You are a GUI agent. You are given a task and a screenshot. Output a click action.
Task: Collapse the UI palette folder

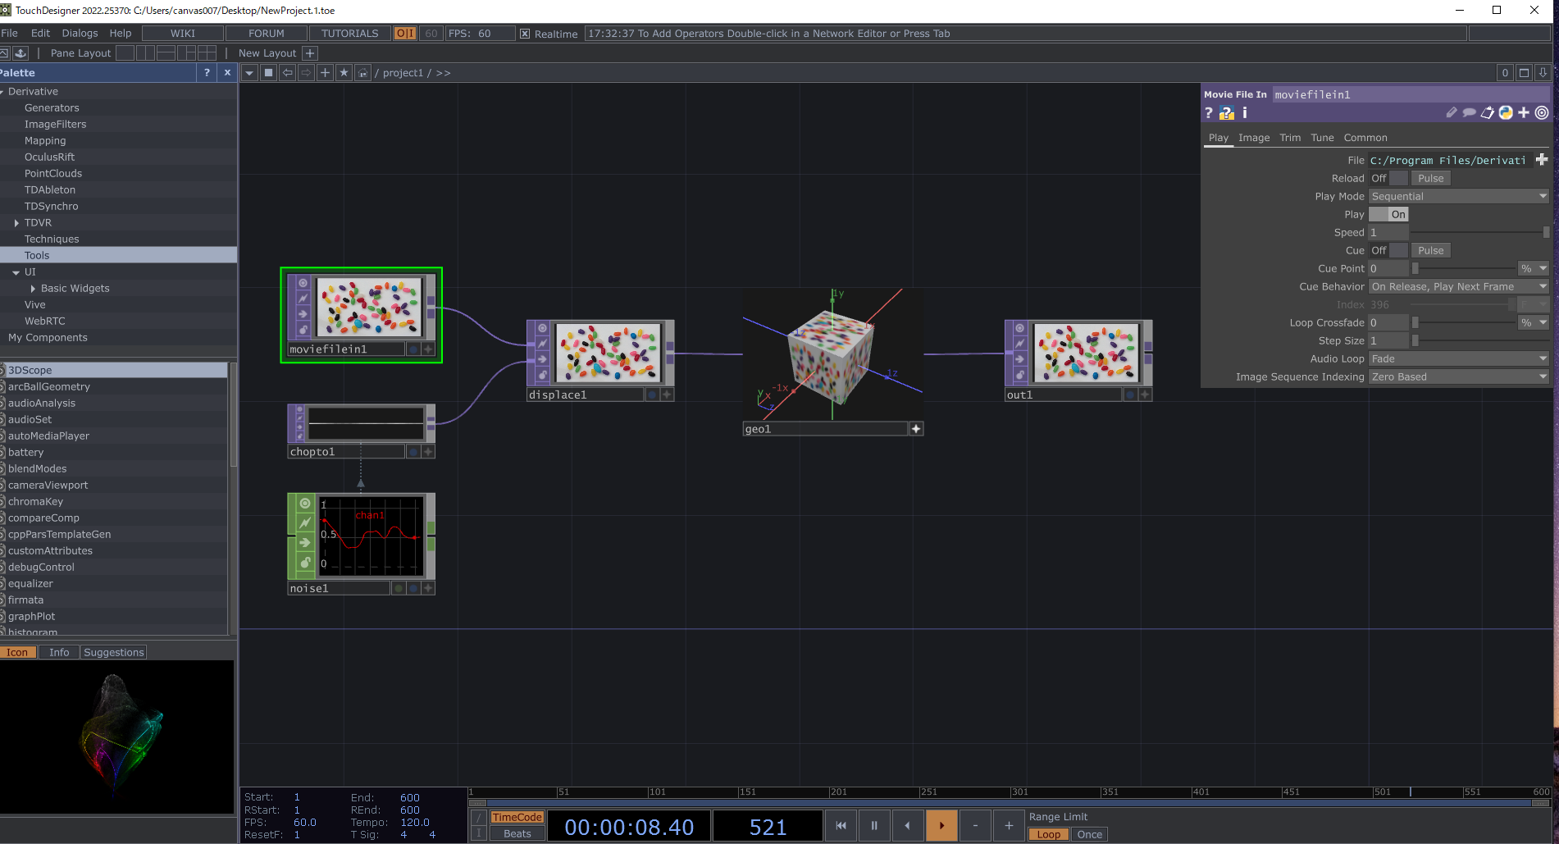click(x=16, y=272)
